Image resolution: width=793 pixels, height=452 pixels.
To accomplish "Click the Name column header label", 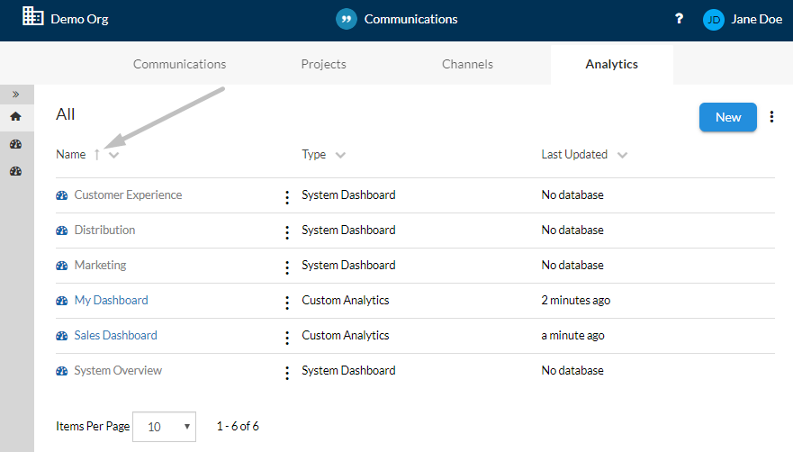I will point(71,154).
